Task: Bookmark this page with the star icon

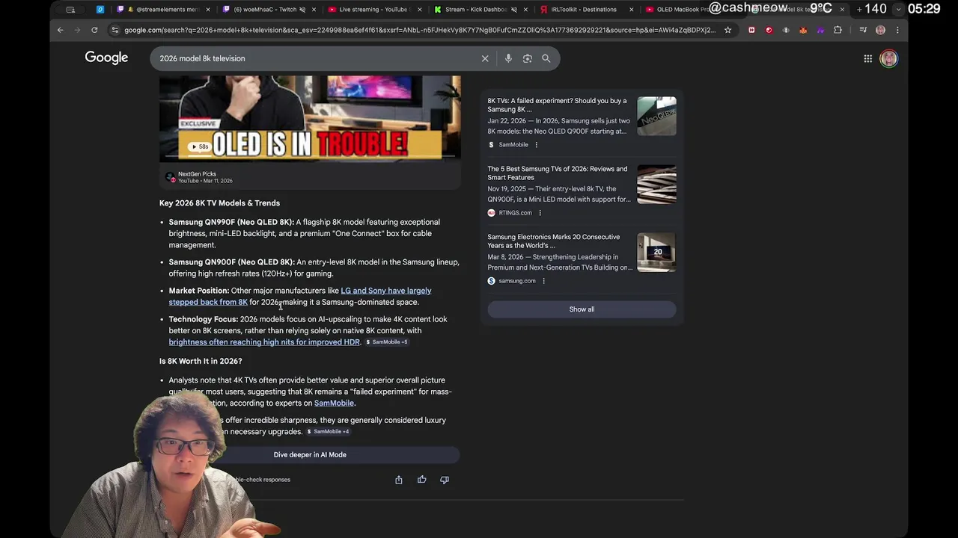Action: pos(727,30)
